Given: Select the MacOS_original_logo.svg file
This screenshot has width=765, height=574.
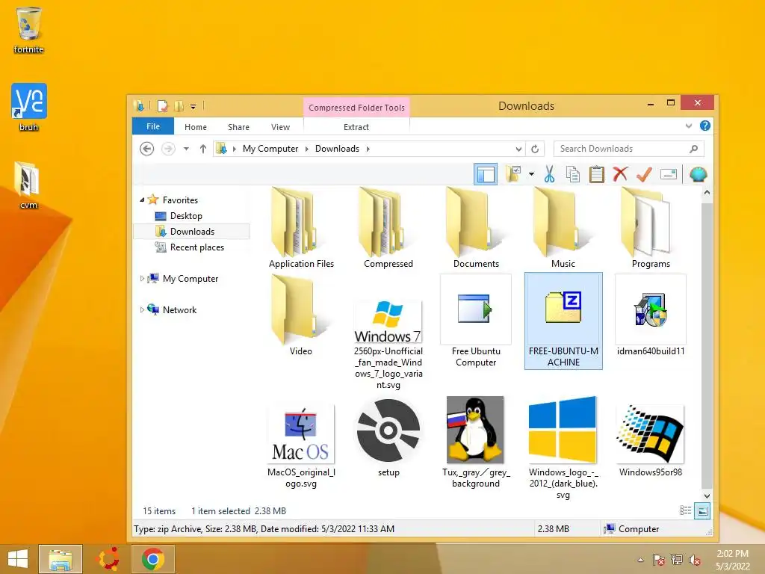Looking at the screenshot, I should coord(301,447).
